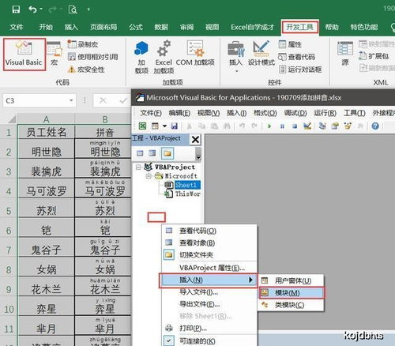
Task: Select all cells via corner triangle
Action: [x=12, y=119]
